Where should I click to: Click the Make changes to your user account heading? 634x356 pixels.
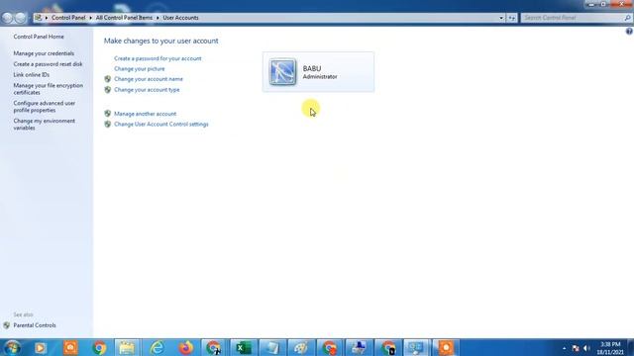pos(160,41)
